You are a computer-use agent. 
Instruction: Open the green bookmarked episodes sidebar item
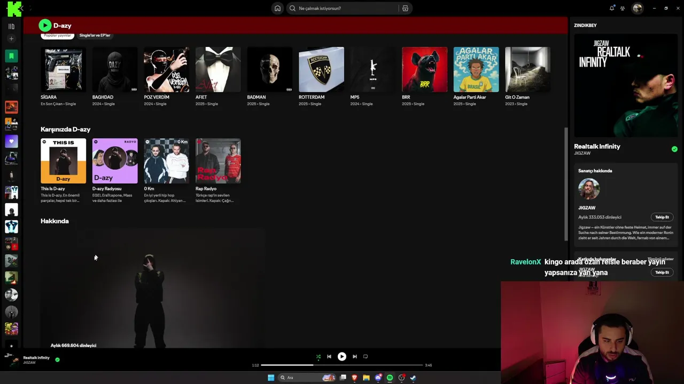click(x=11, y=55)
